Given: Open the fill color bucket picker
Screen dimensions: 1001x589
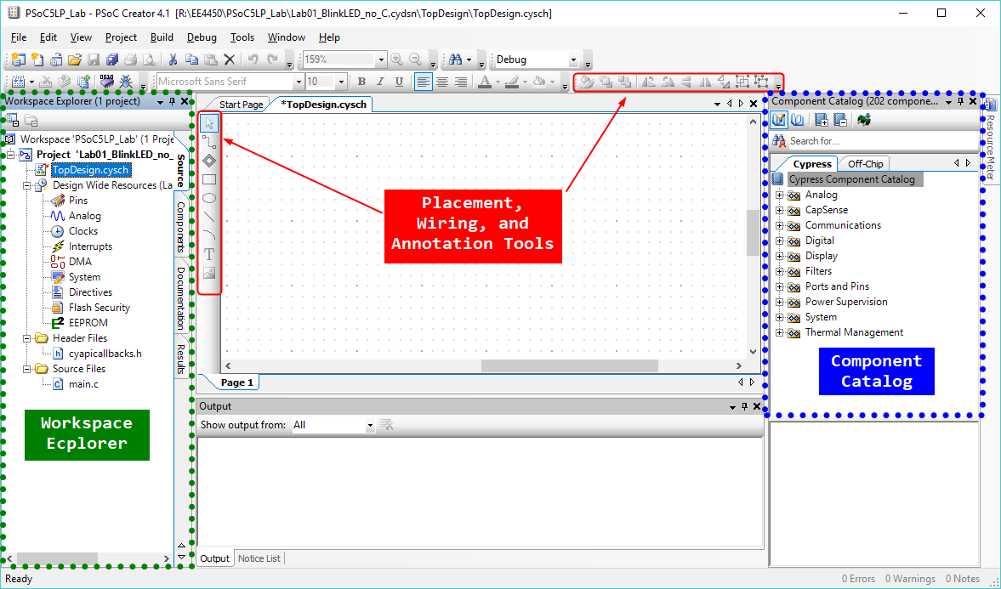Looking at the screenshot, I should click(539, 82).
